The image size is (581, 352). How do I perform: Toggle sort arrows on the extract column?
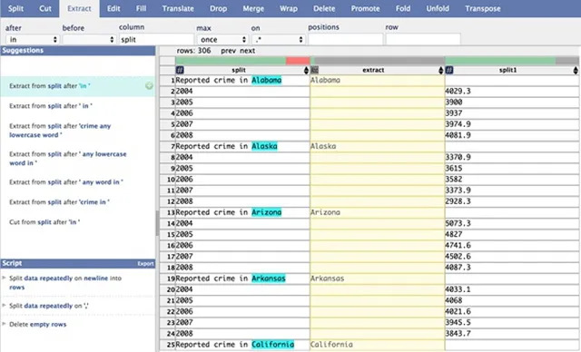pyautogui.click(x=441, y=70)
